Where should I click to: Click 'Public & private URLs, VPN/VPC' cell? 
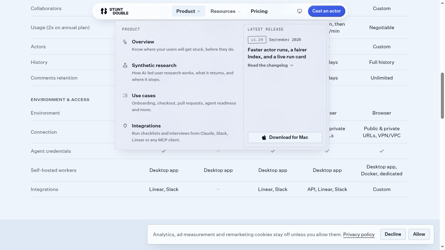click(x=382, y=132)
